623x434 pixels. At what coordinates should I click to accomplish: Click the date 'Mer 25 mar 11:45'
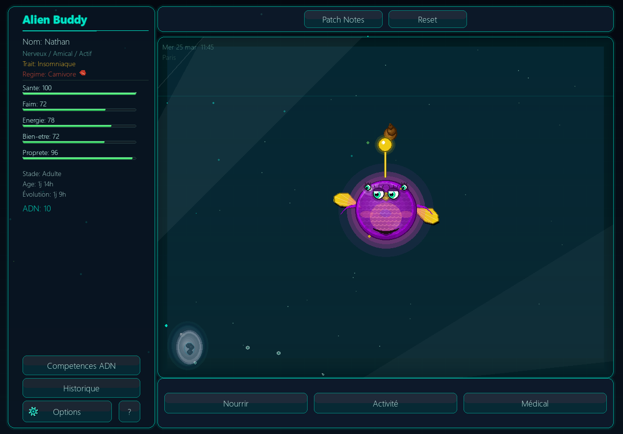[188, 47]
